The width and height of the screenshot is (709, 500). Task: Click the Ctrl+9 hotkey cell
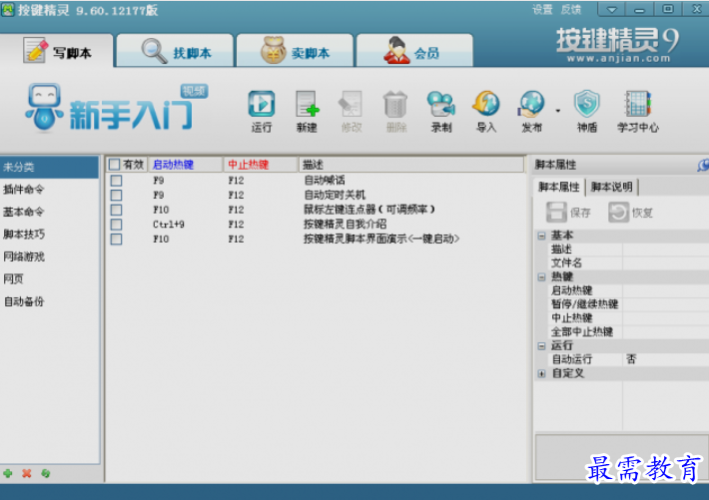168,225
